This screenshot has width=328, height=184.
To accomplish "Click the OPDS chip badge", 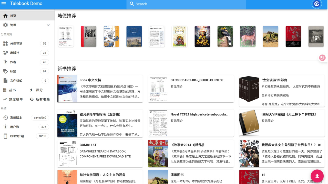I will click(43, 136).
